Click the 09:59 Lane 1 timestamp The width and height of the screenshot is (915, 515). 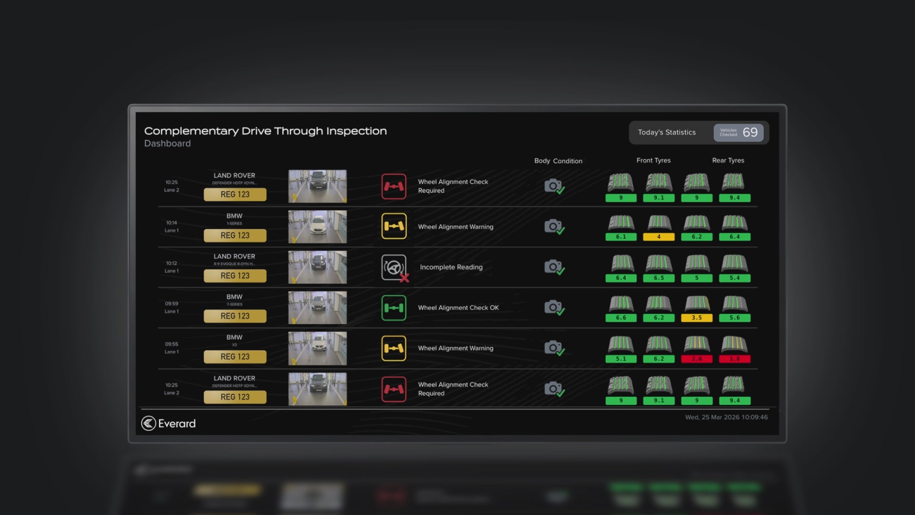[x=172, y=308]
